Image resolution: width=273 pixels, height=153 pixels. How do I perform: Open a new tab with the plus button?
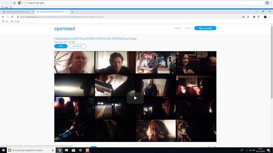72,12
